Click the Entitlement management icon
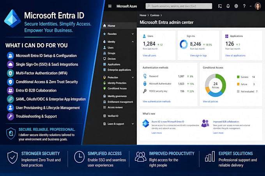 point(104,102)
